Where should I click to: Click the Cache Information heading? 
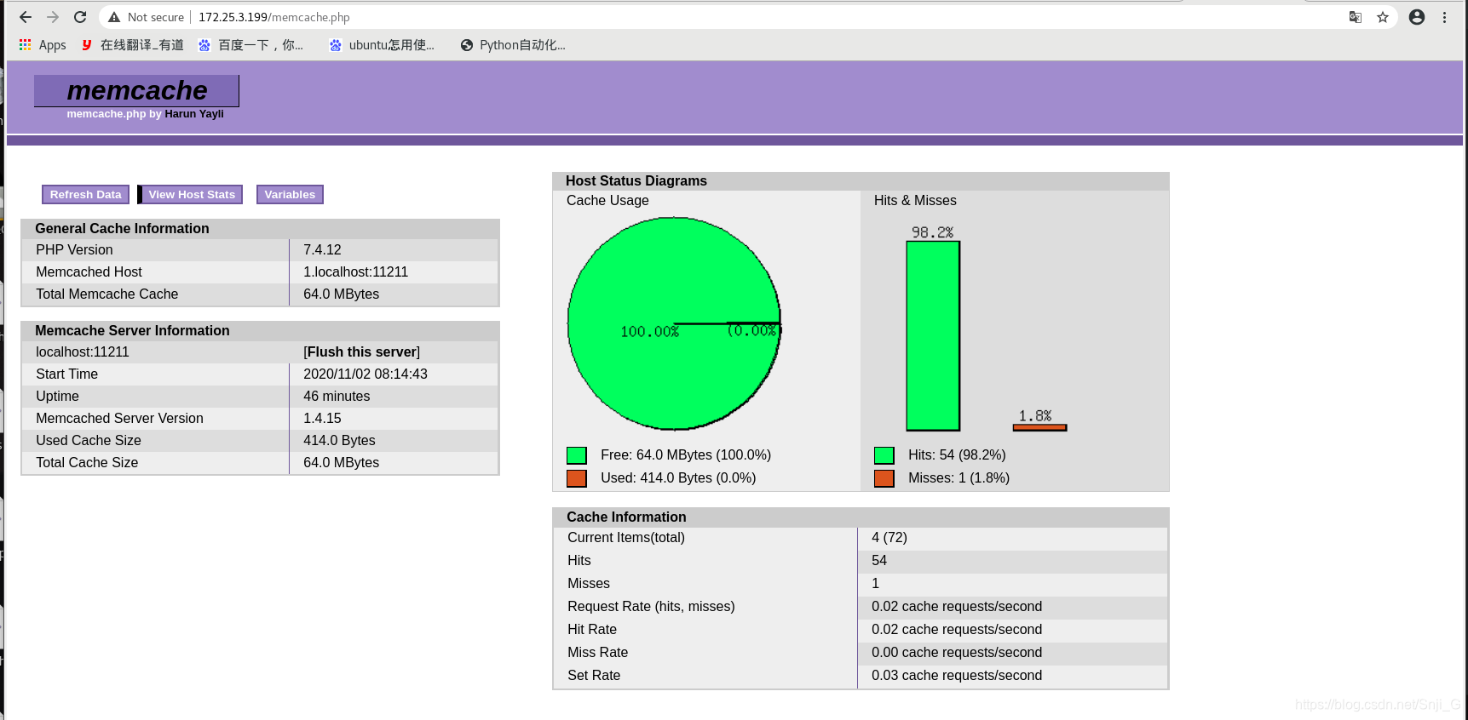pos(626,517)
